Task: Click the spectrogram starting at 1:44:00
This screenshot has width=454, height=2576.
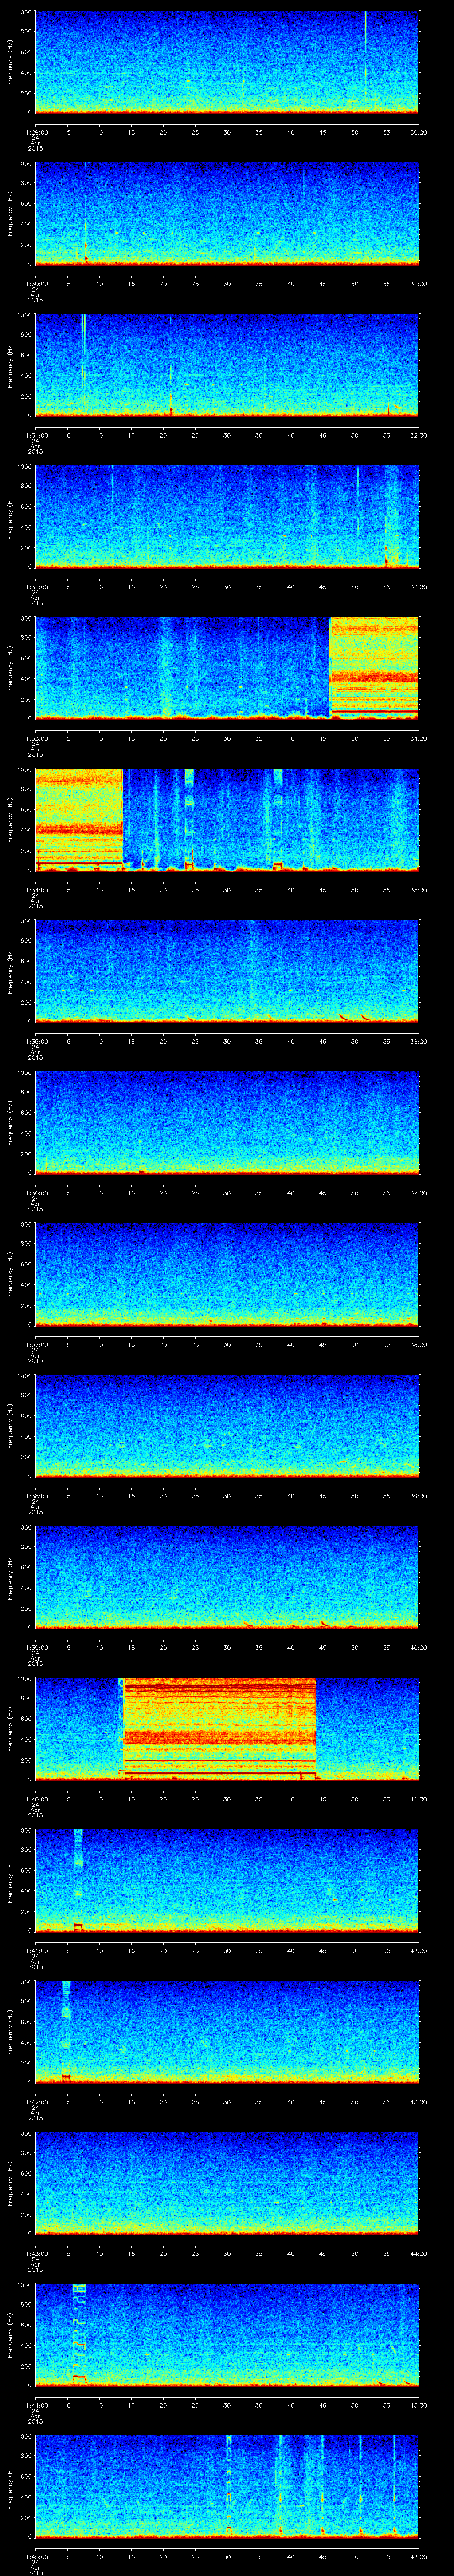Action: pos(227,2335)
